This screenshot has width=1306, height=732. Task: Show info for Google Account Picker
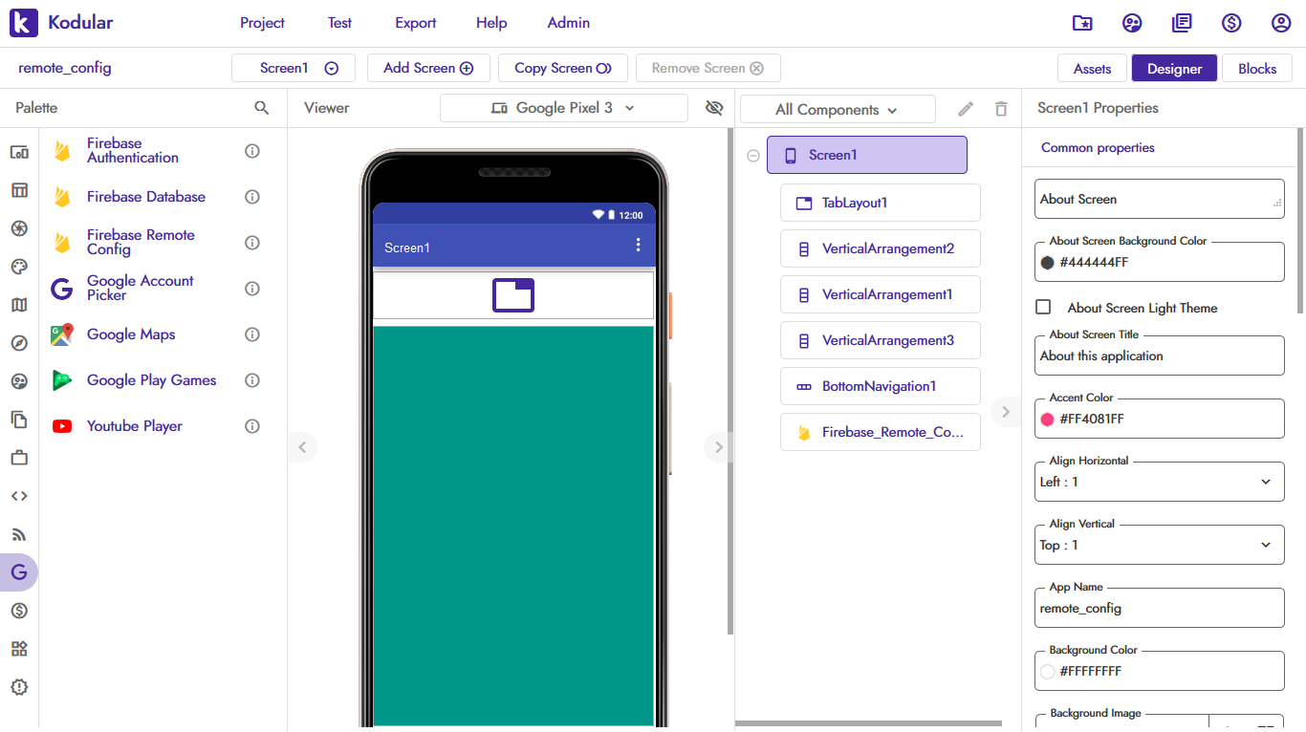[252, 289]
